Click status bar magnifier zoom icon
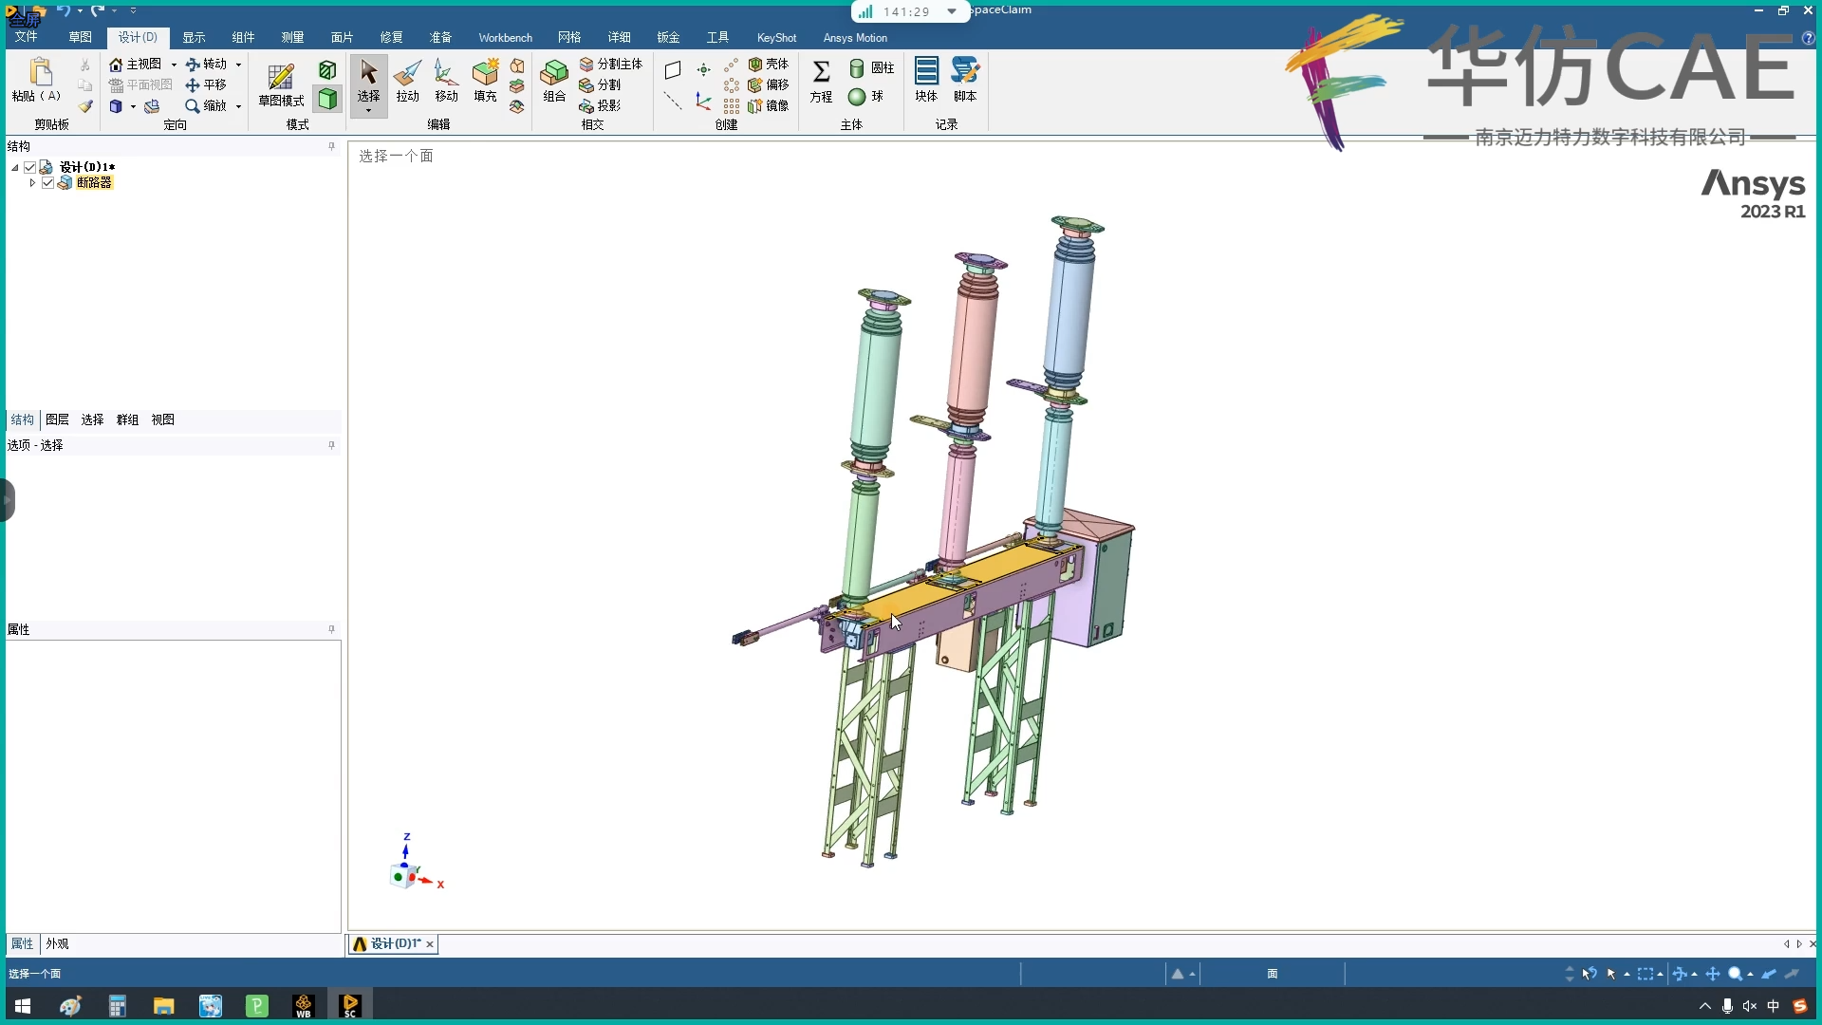Image resolution: width=1822 pixels, height=1025 pixels. pos(1735,974)
